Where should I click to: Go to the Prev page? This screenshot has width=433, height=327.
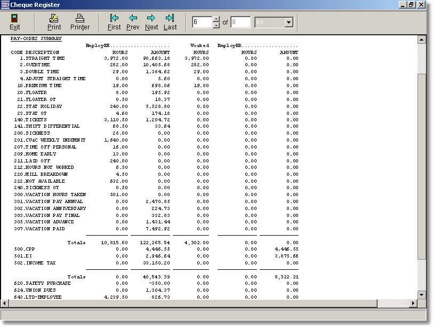click(x=133, y=22)
